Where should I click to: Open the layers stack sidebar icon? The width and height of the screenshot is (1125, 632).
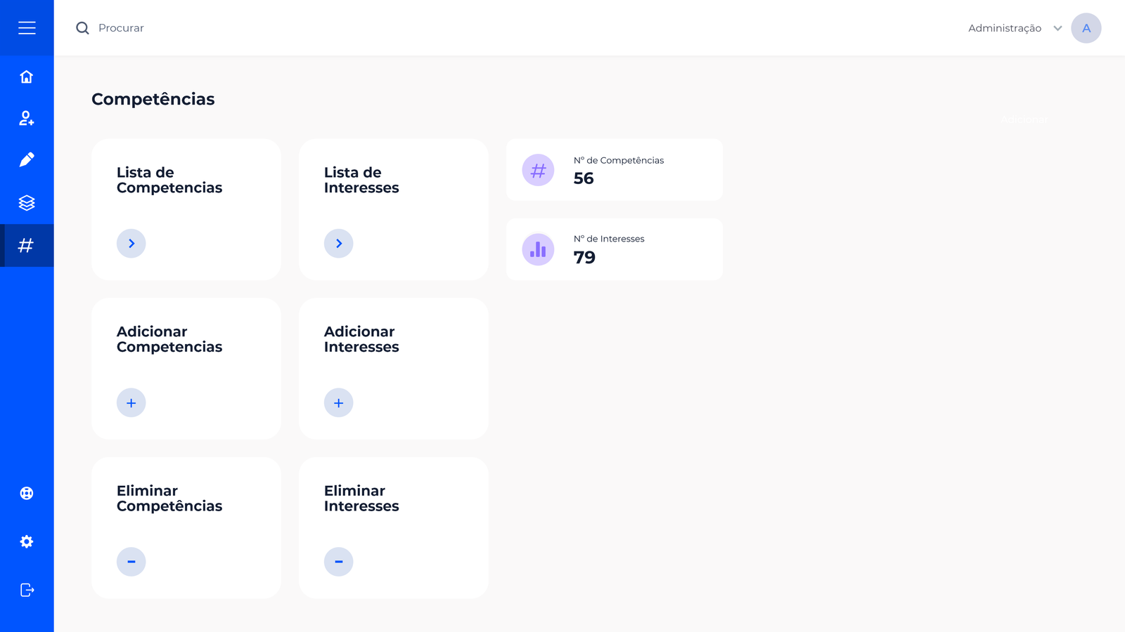[27, 203]
